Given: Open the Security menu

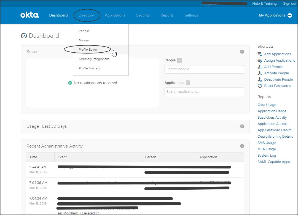Looking at the screenshot, I should coord(143,15).
